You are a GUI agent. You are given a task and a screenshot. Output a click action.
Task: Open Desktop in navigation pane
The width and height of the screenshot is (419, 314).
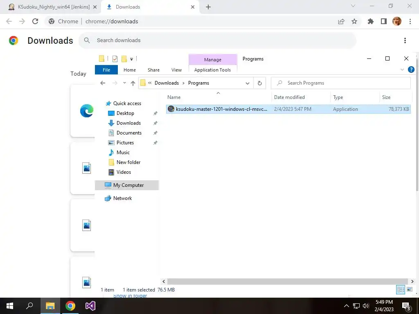click(x=125, y=113)
